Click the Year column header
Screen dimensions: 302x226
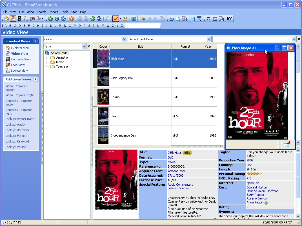208,47
